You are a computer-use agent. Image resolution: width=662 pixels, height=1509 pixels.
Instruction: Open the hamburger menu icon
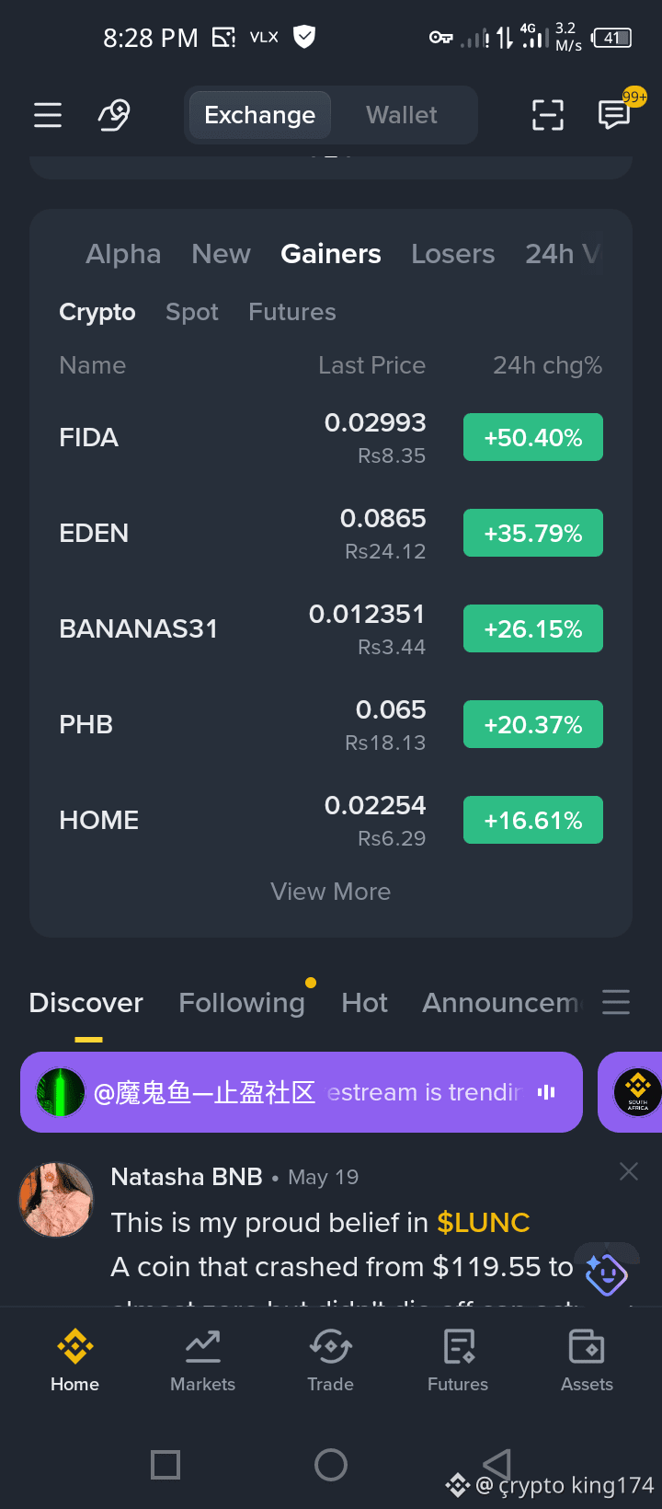(x=48, y=115)
